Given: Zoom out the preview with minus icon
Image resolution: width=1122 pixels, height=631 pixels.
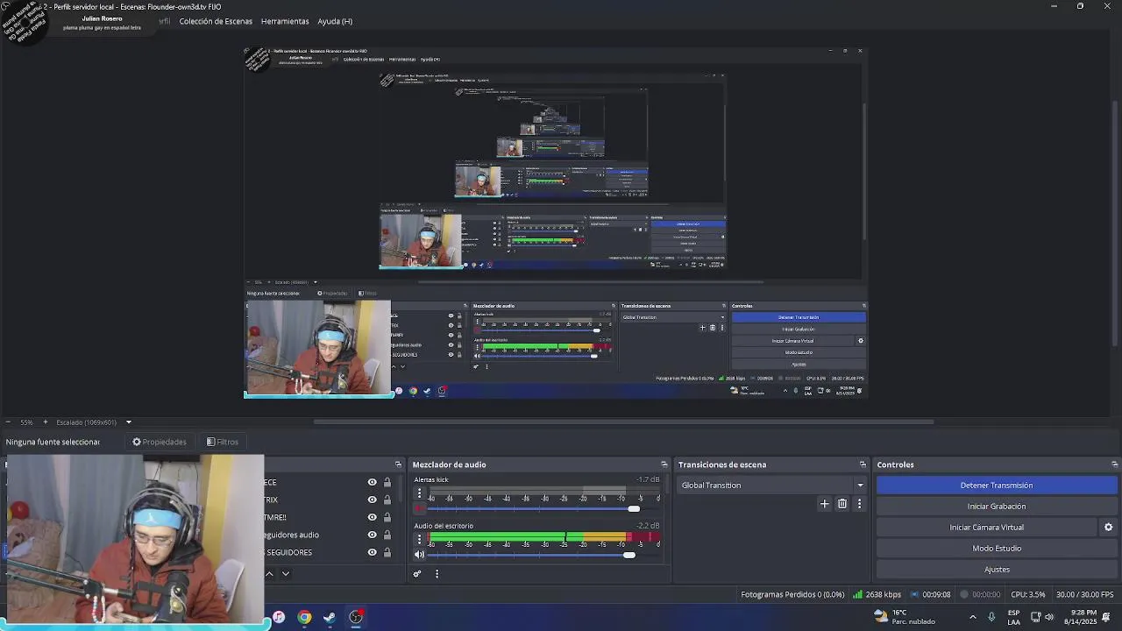Looking at the screenshot, I should [8, 422].
